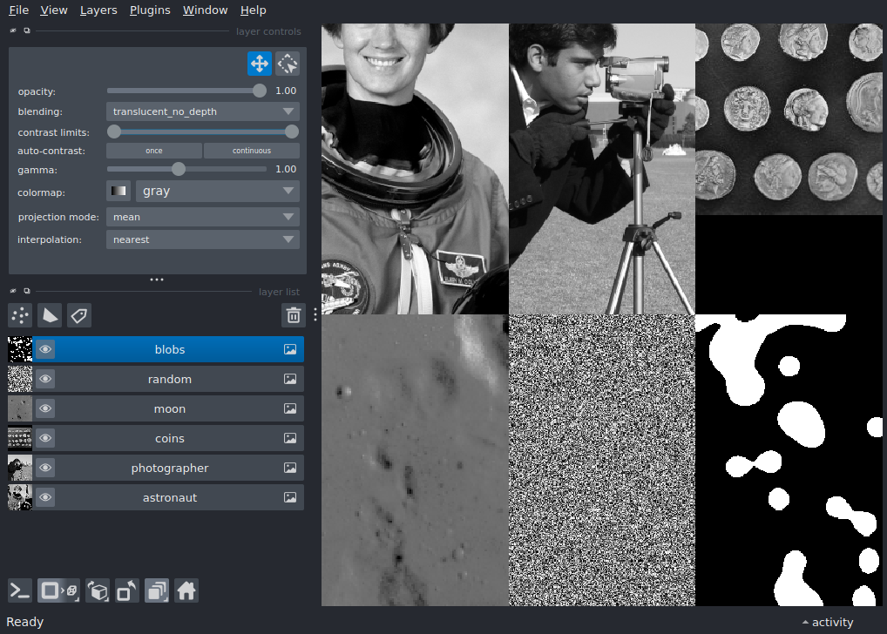Viewport: 887px width, 634px height.
Task: Open the Layers menu
Action: pos(98,10)
